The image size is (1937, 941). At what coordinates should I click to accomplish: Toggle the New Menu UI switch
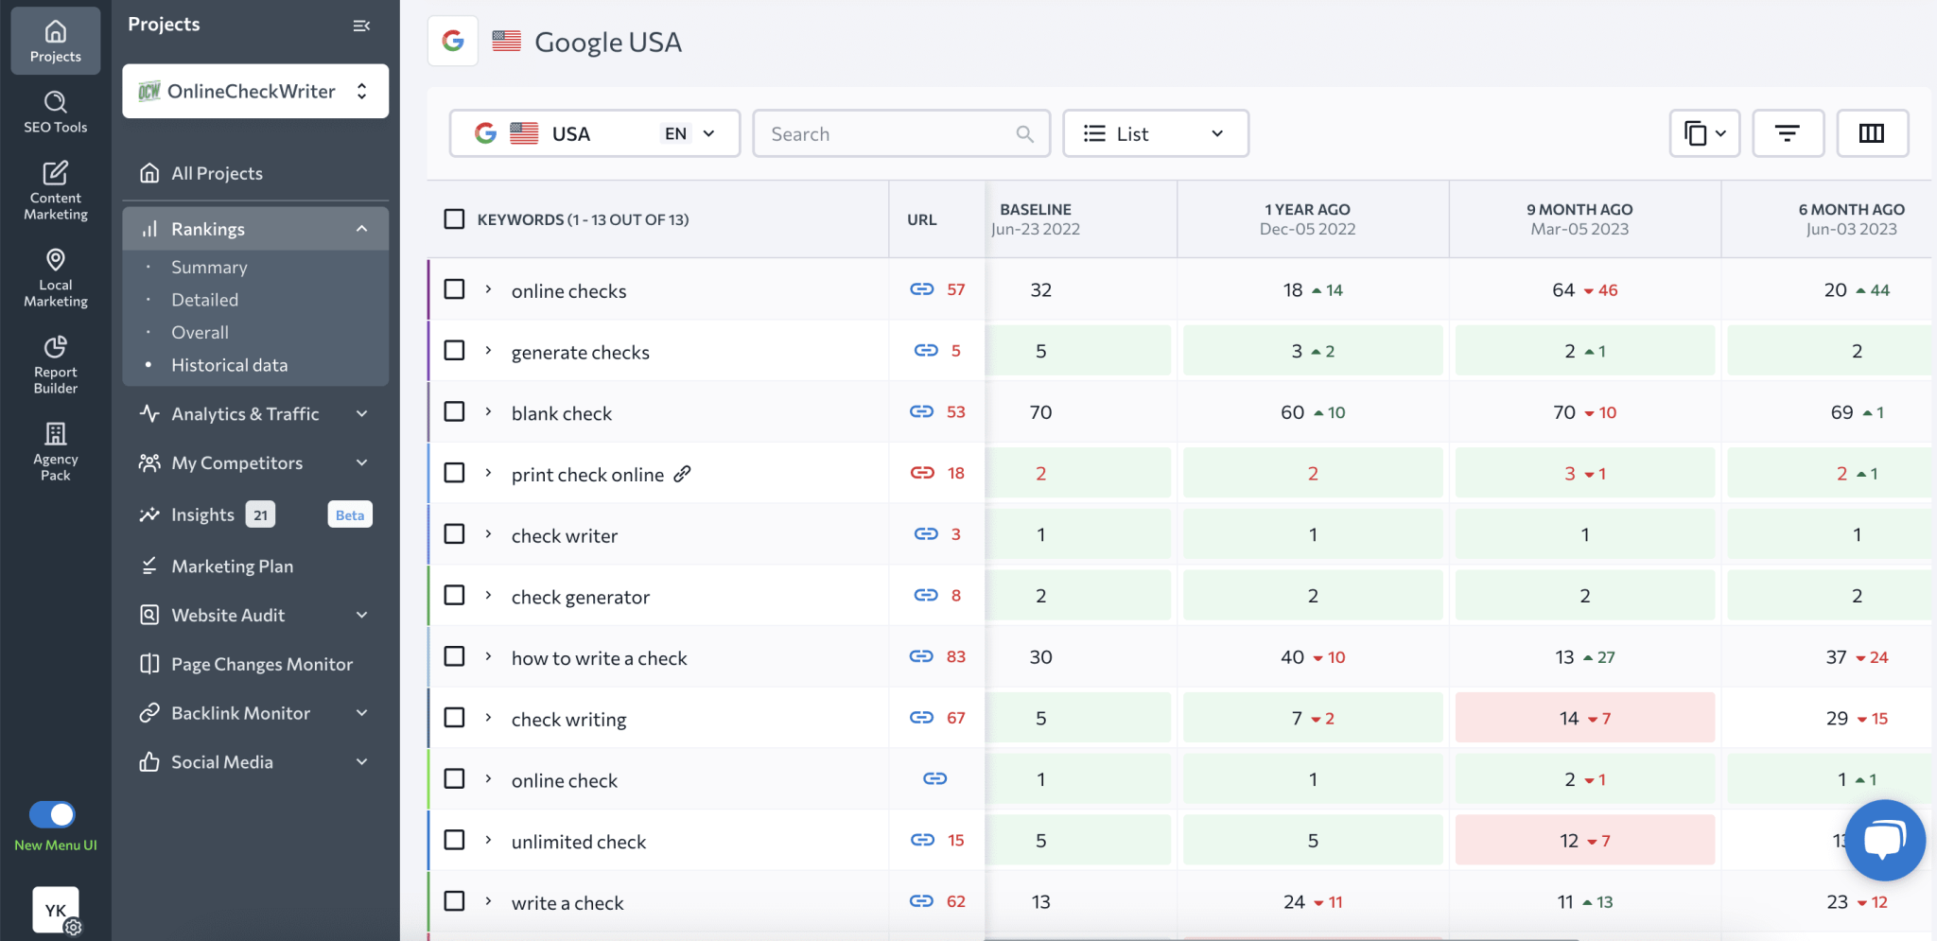(54, 814)
